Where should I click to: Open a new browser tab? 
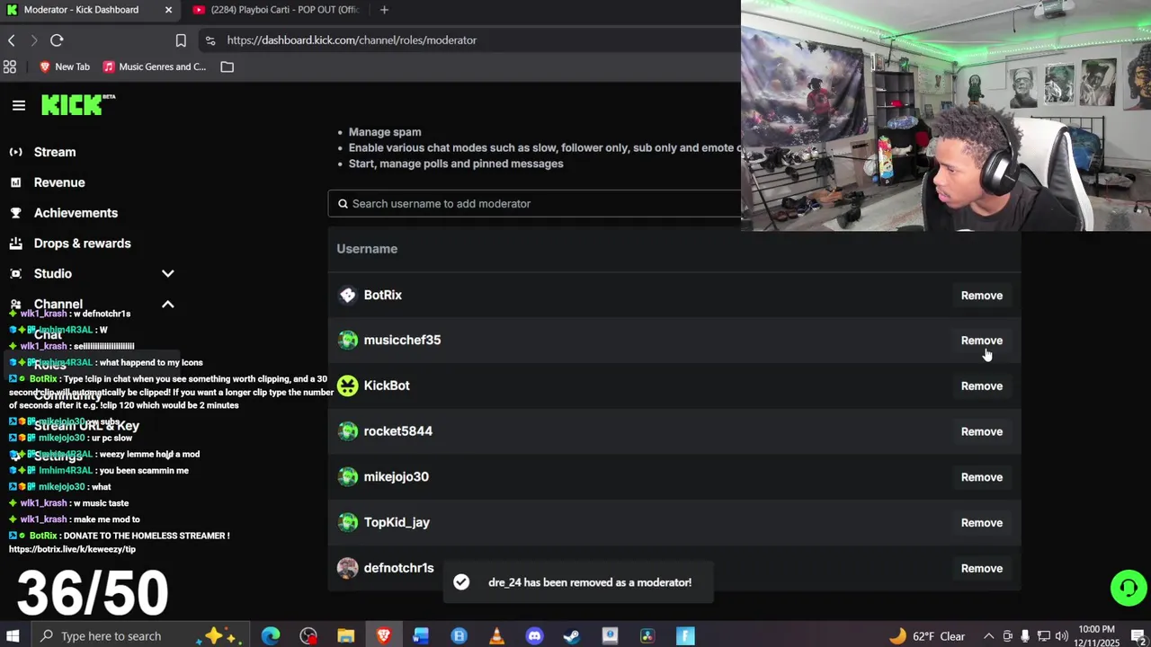tap(384, 10)
